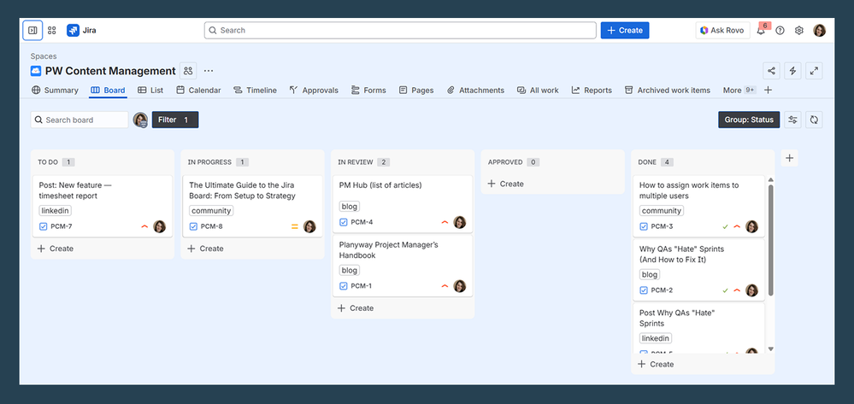854x404 pixels.
Task: Click the task type checkbox icon on PCM-7
Action: [x=43, y=226]
